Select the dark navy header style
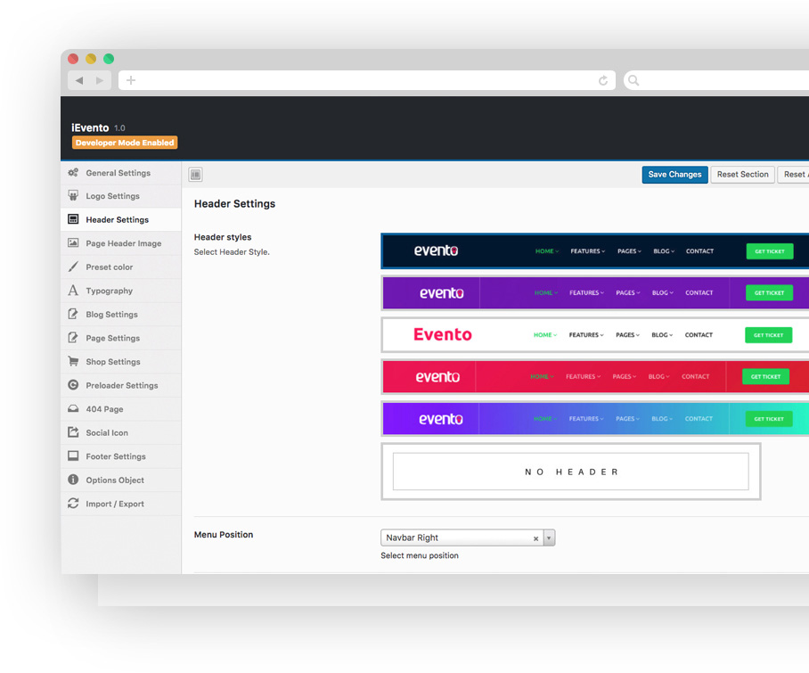Screen dimensions: 809x673 [x=594, y=251]
